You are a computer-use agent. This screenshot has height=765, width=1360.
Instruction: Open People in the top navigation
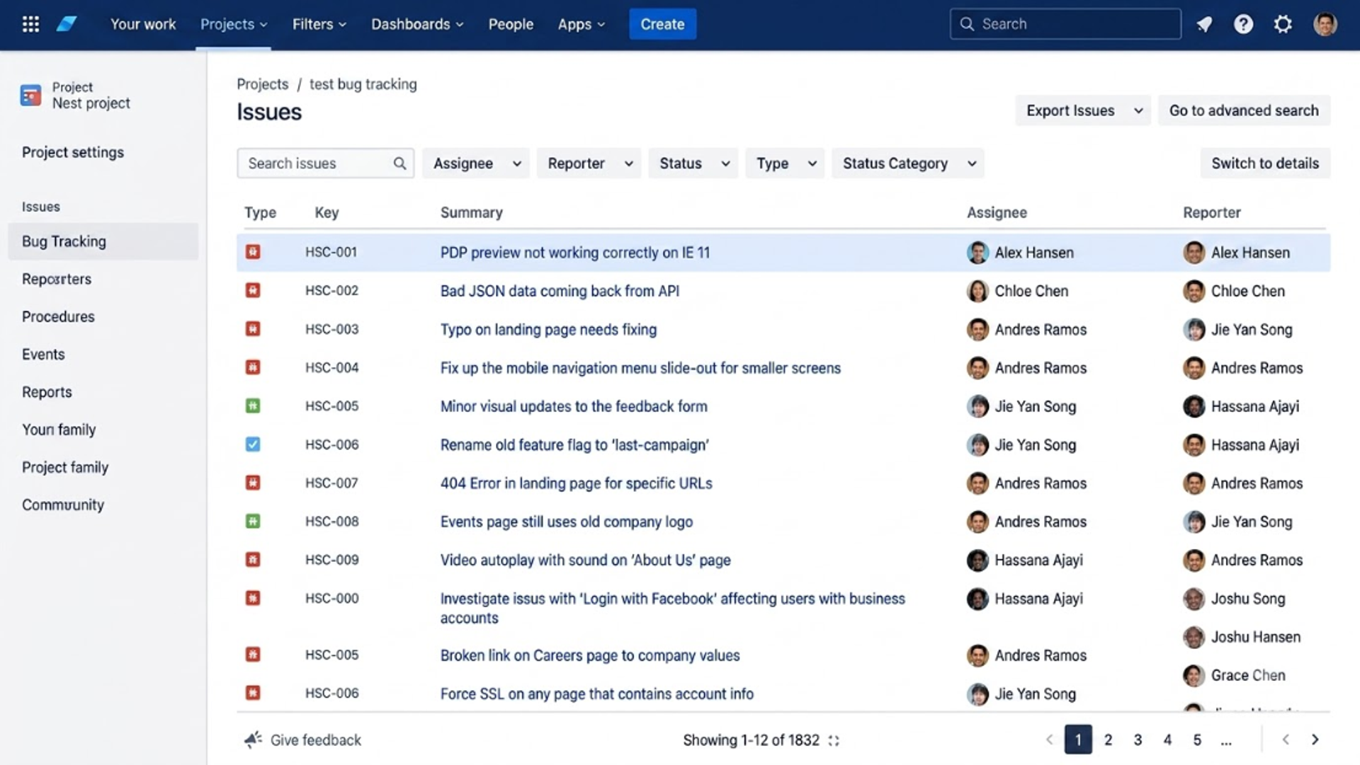point(511,24)
